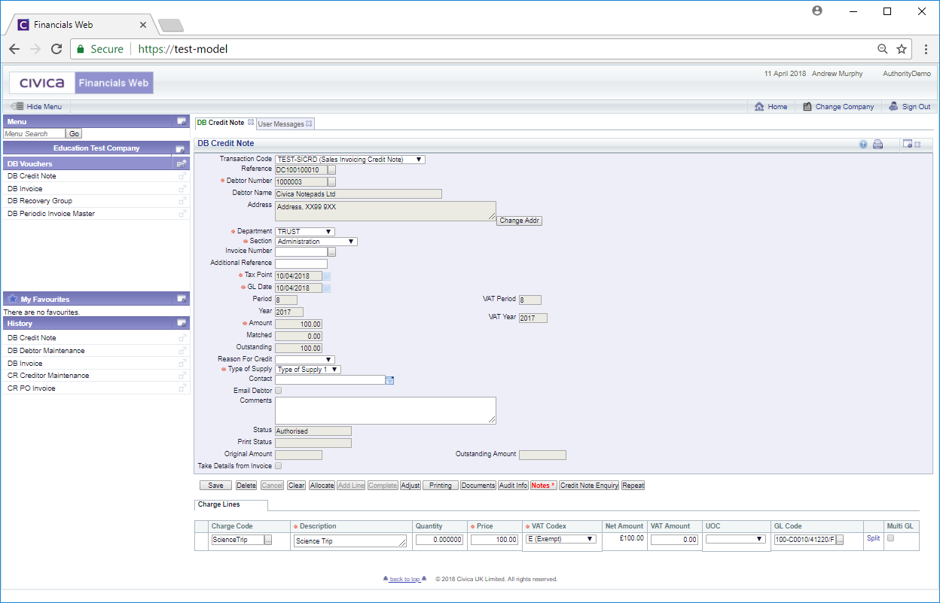The width and height of the screenshot is (940, 603).
Task: Click the help icon in DB Credit Note header
Action: (x=863, y=145)
